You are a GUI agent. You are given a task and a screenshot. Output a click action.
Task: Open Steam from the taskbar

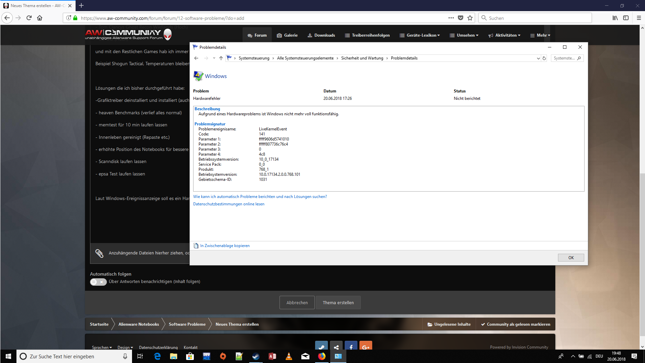click(x=256, y=356)
